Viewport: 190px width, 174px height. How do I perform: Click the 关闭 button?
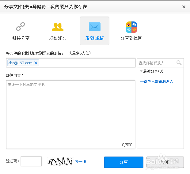pyautogui.click(x=165, y=162)
